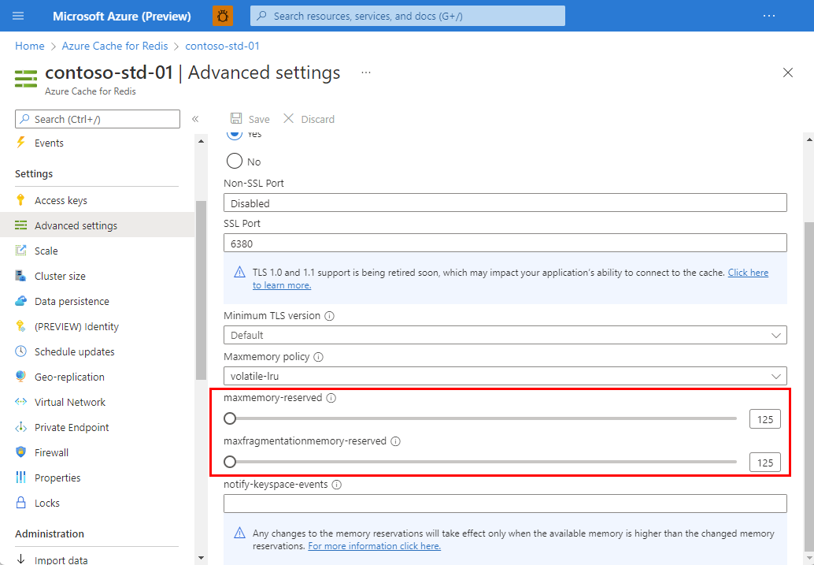Click the maxfragmentationmemory-reserved slider handle

(x=230, y=462)
